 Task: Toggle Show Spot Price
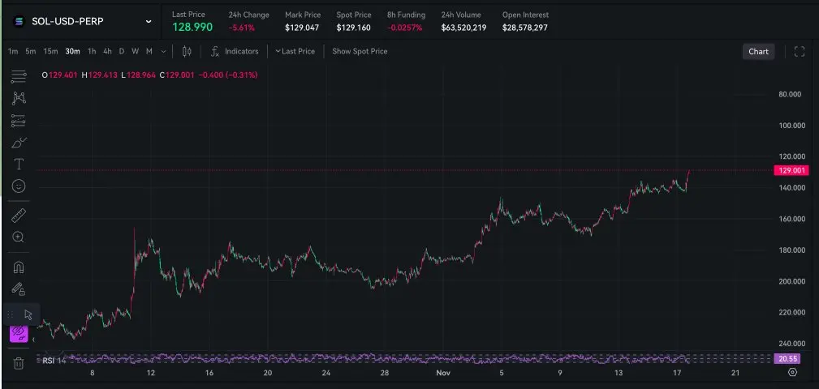point(360,51)
